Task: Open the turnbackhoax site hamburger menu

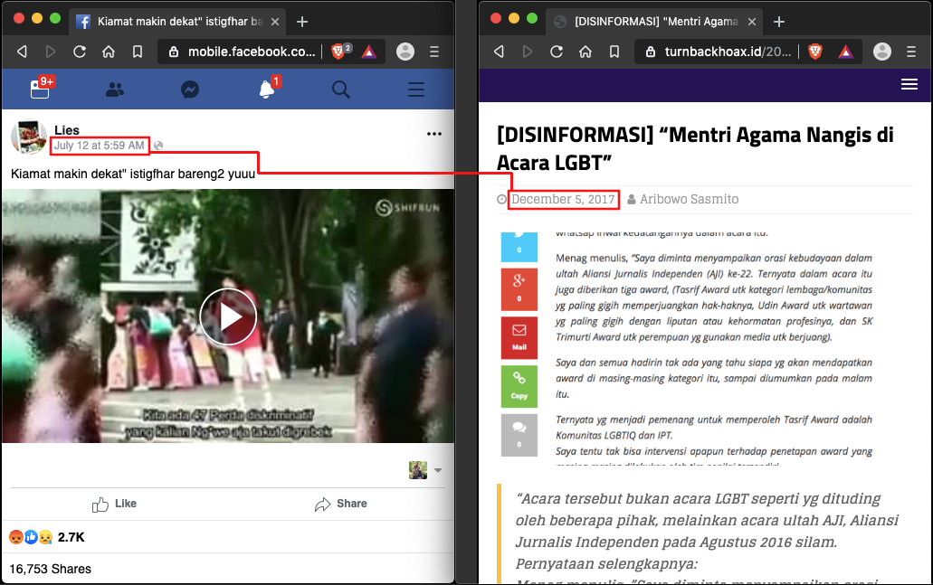Action: pos(909,84)
